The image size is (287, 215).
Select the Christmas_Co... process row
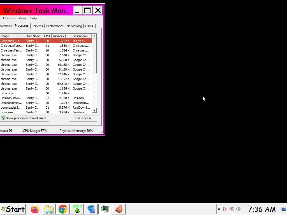pos(46,41)
